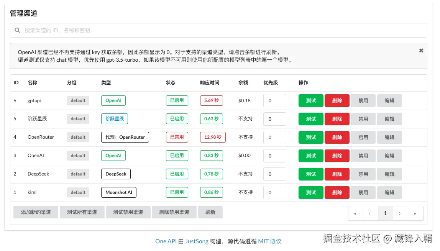
Task: Click the 名称 column header
Action: click(32, 83)
